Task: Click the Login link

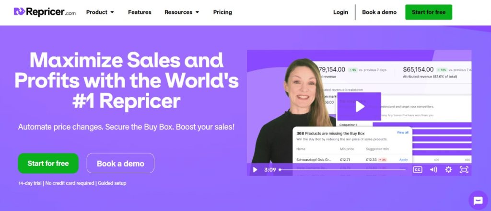Action: [341, 12]
